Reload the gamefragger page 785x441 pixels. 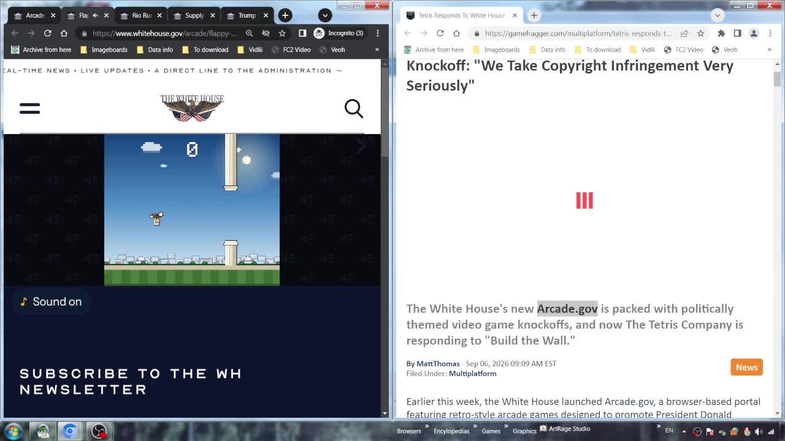440,33
